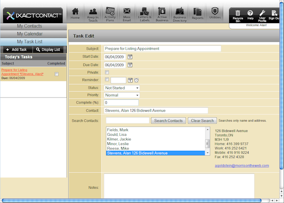The image size is (284, 203).
Task: Open My Calendar tab
Action: [x=34, y=34]
